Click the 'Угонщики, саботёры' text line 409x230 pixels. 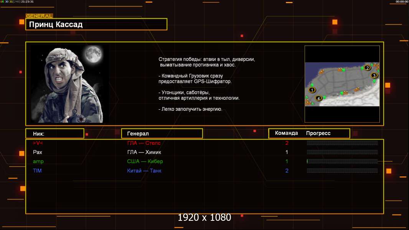pos(184,92)
